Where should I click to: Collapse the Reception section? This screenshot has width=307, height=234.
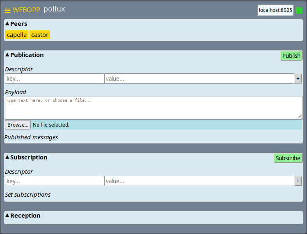pos(7,216)
